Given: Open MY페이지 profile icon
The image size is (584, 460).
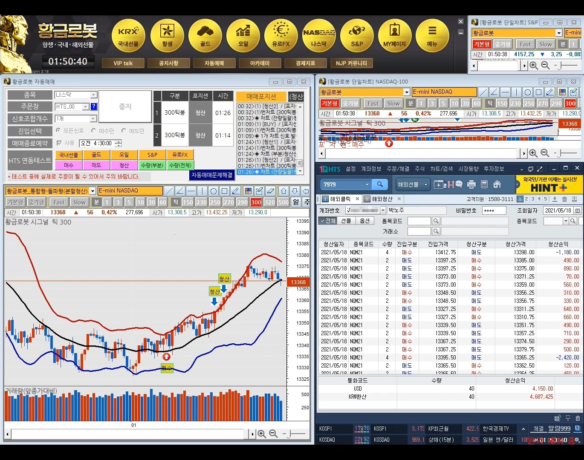Looking at the screenshot, I should 395,36.
